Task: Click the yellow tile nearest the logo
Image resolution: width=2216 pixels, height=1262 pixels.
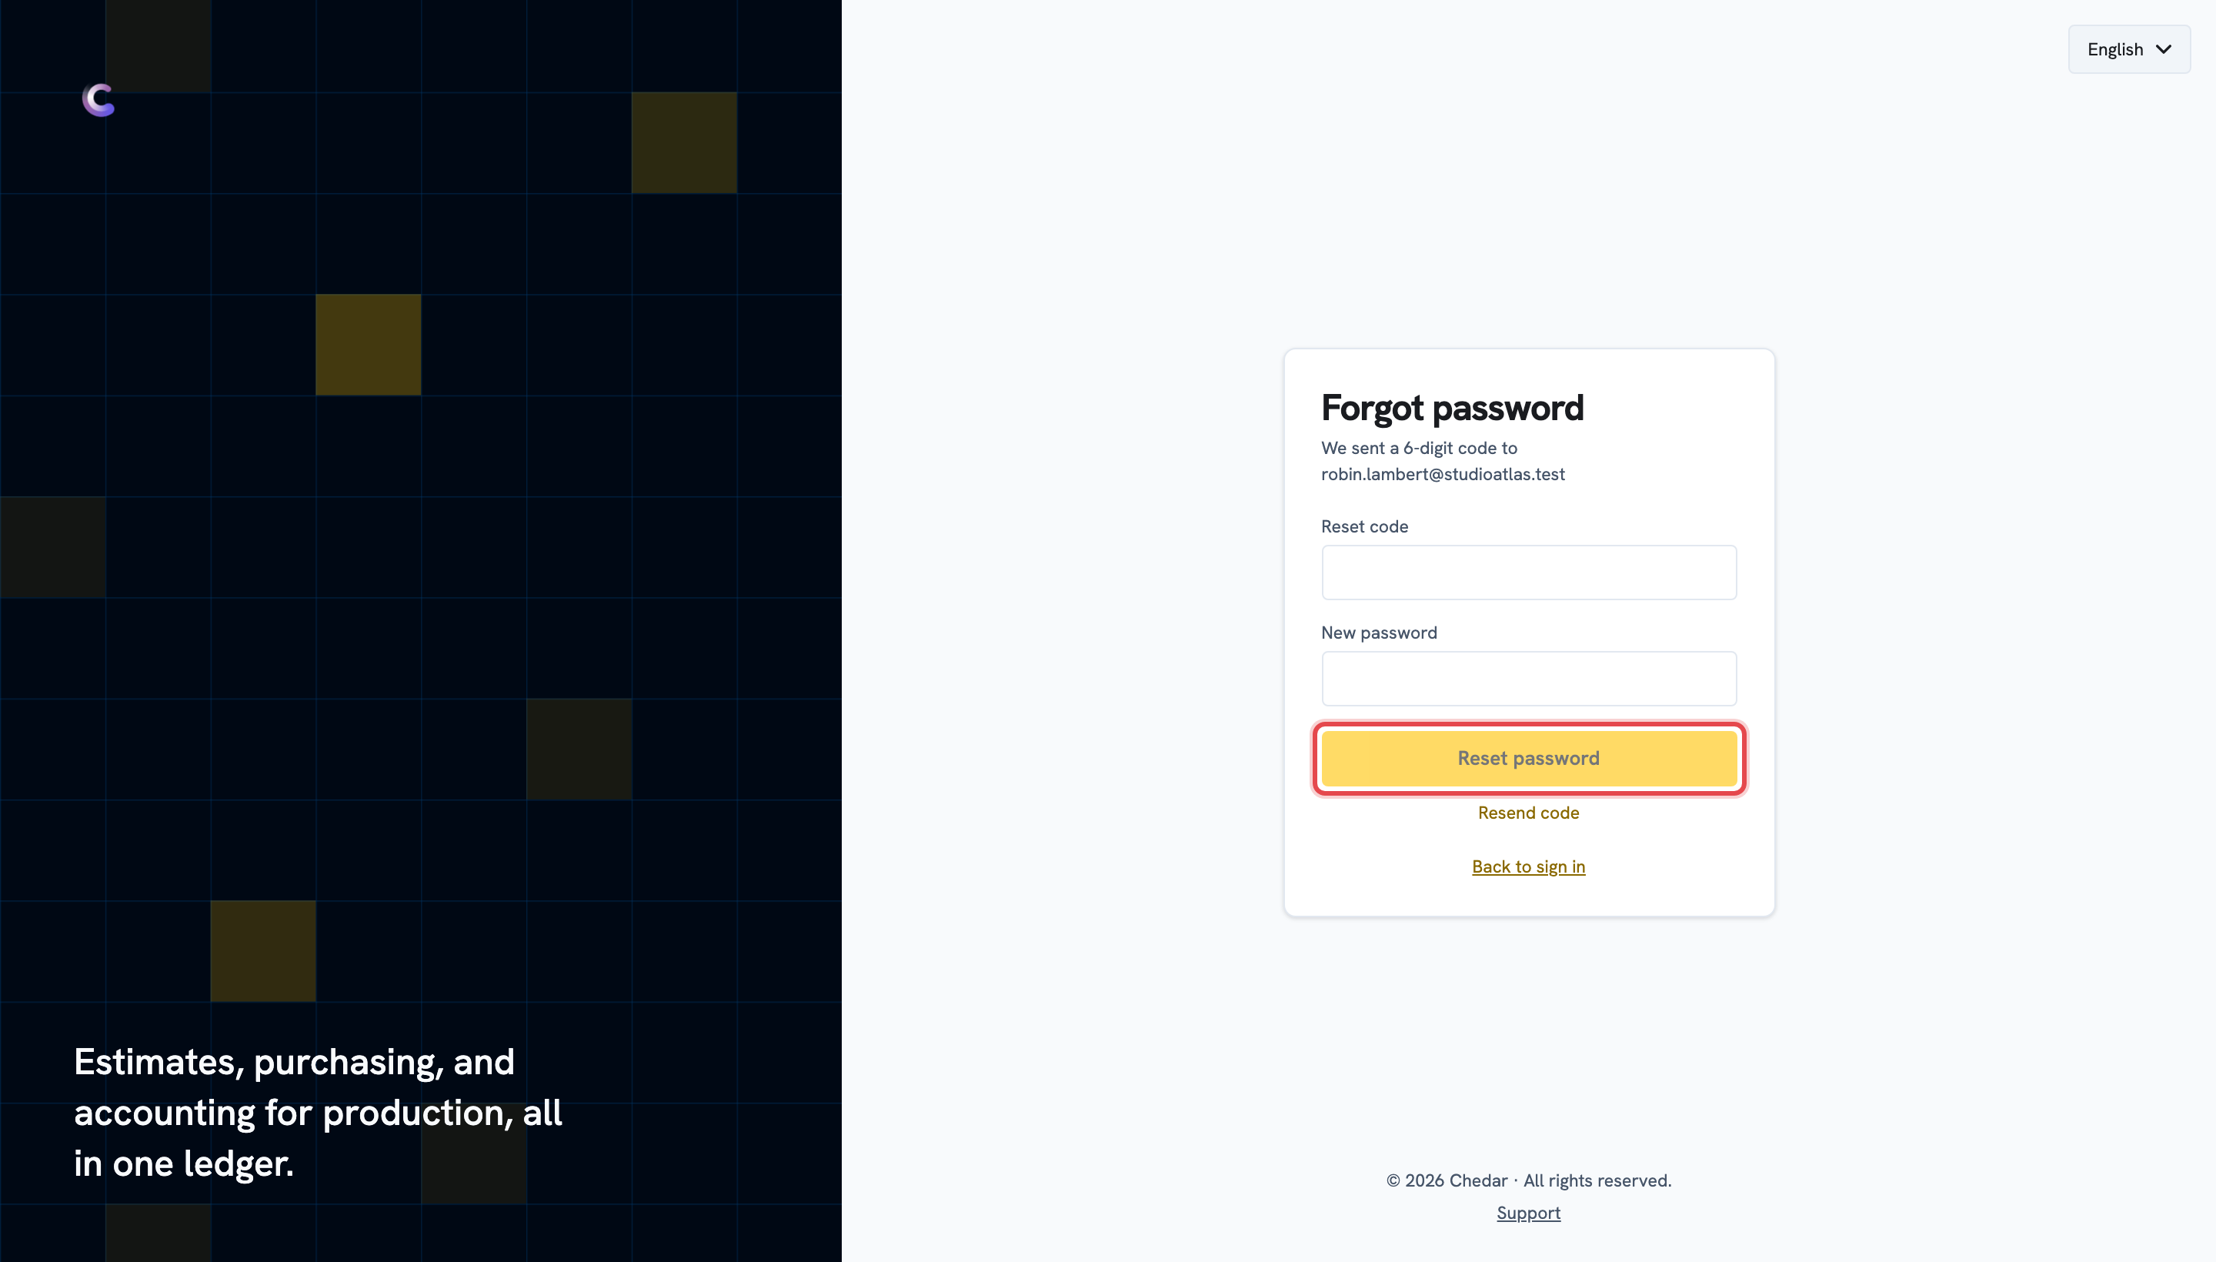Action: coord(159,46)
